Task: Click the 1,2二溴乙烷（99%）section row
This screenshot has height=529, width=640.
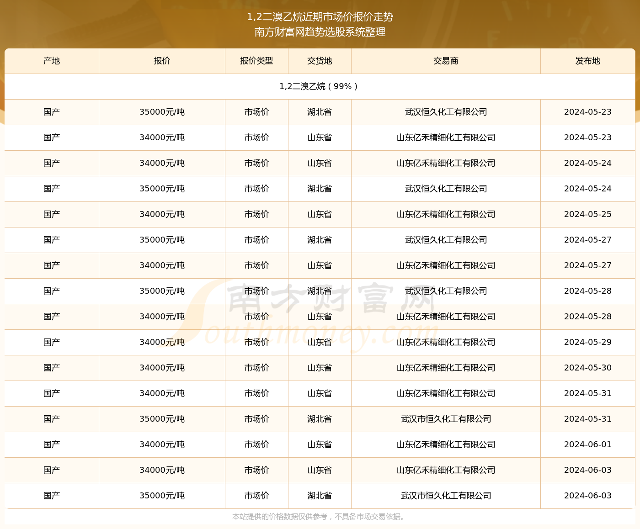Action: [x=320, y=86]
